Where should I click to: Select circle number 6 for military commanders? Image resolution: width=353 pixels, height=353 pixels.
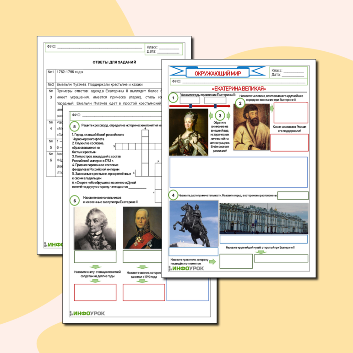pos(73,200)
